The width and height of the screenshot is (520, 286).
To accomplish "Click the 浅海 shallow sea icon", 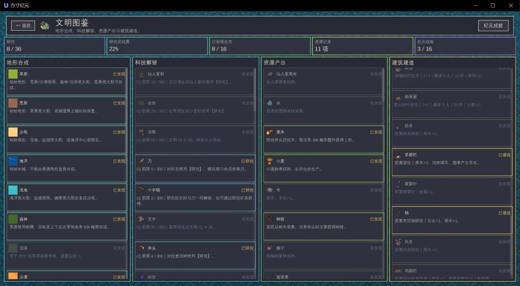I will (x=13, y=190).
